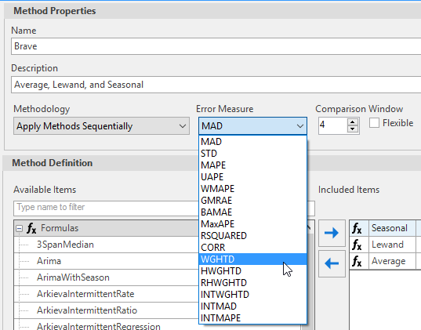Click the Name field containing Brave
The height and width of the screenshot is (330, 421).
point(216,46)
